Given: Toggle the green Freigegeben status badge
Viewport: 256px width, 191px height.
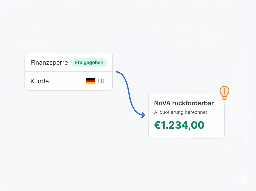Looking at the screenshot, I should click(x=89, y=62).
